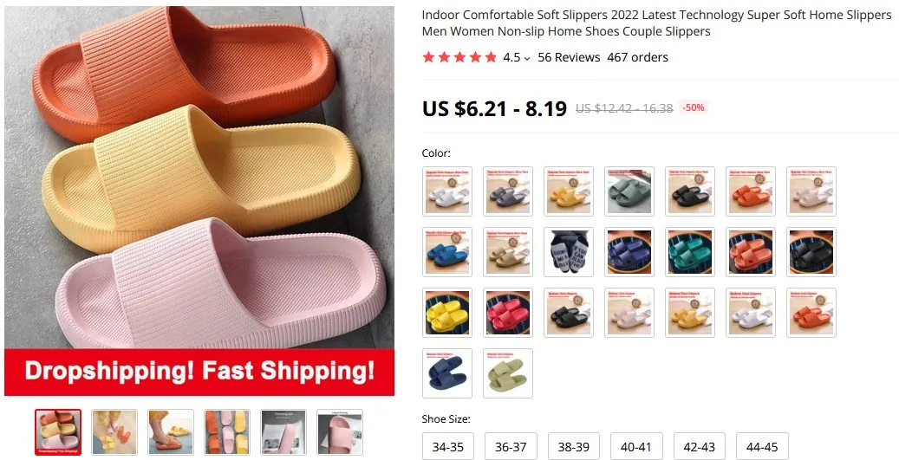Choose shoe size 40-41
Screen dimensions: 899x460
(635, 446)
